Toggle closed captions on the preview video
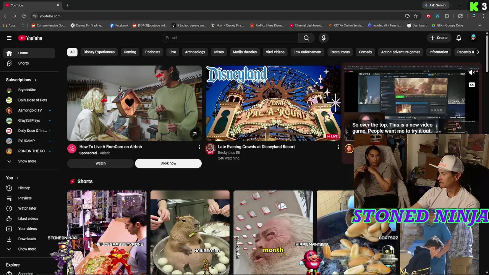 click(x=472, y=85)
